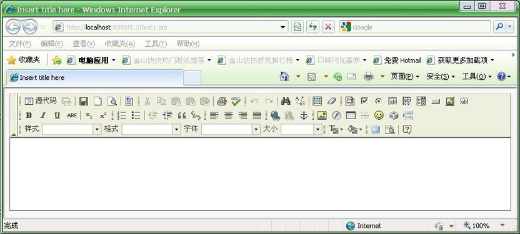Toggle Bold formatting
Viewport: 520px width, 234px height.
(x=29, y=115)
